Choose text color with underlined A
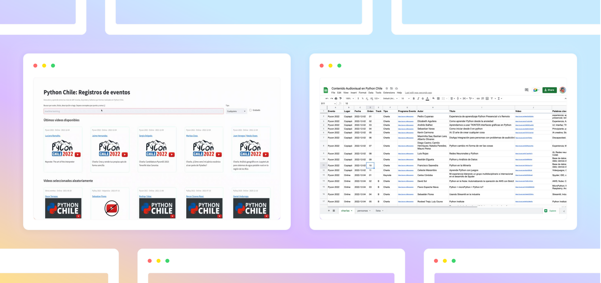Screen dimensions: 601x283 click(x=427, y=98)
